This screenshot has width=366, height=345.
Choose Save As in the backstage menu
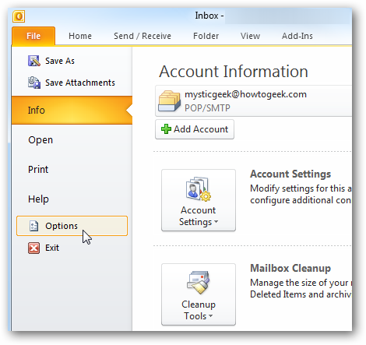60,61
